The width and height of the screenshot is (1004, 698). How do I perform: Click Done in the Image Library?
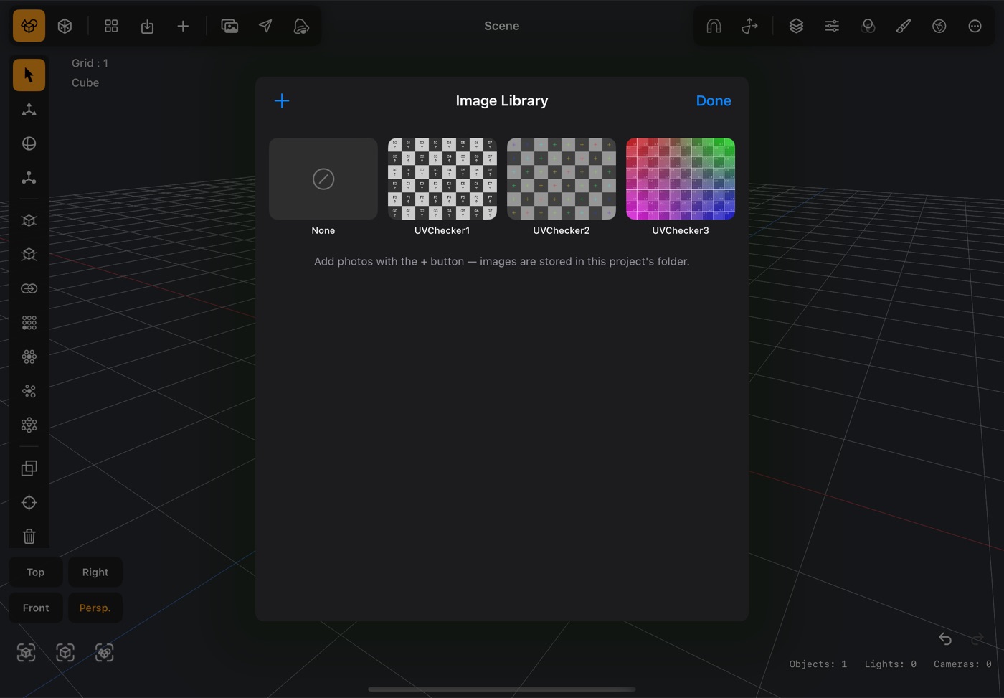pos(714,100)
